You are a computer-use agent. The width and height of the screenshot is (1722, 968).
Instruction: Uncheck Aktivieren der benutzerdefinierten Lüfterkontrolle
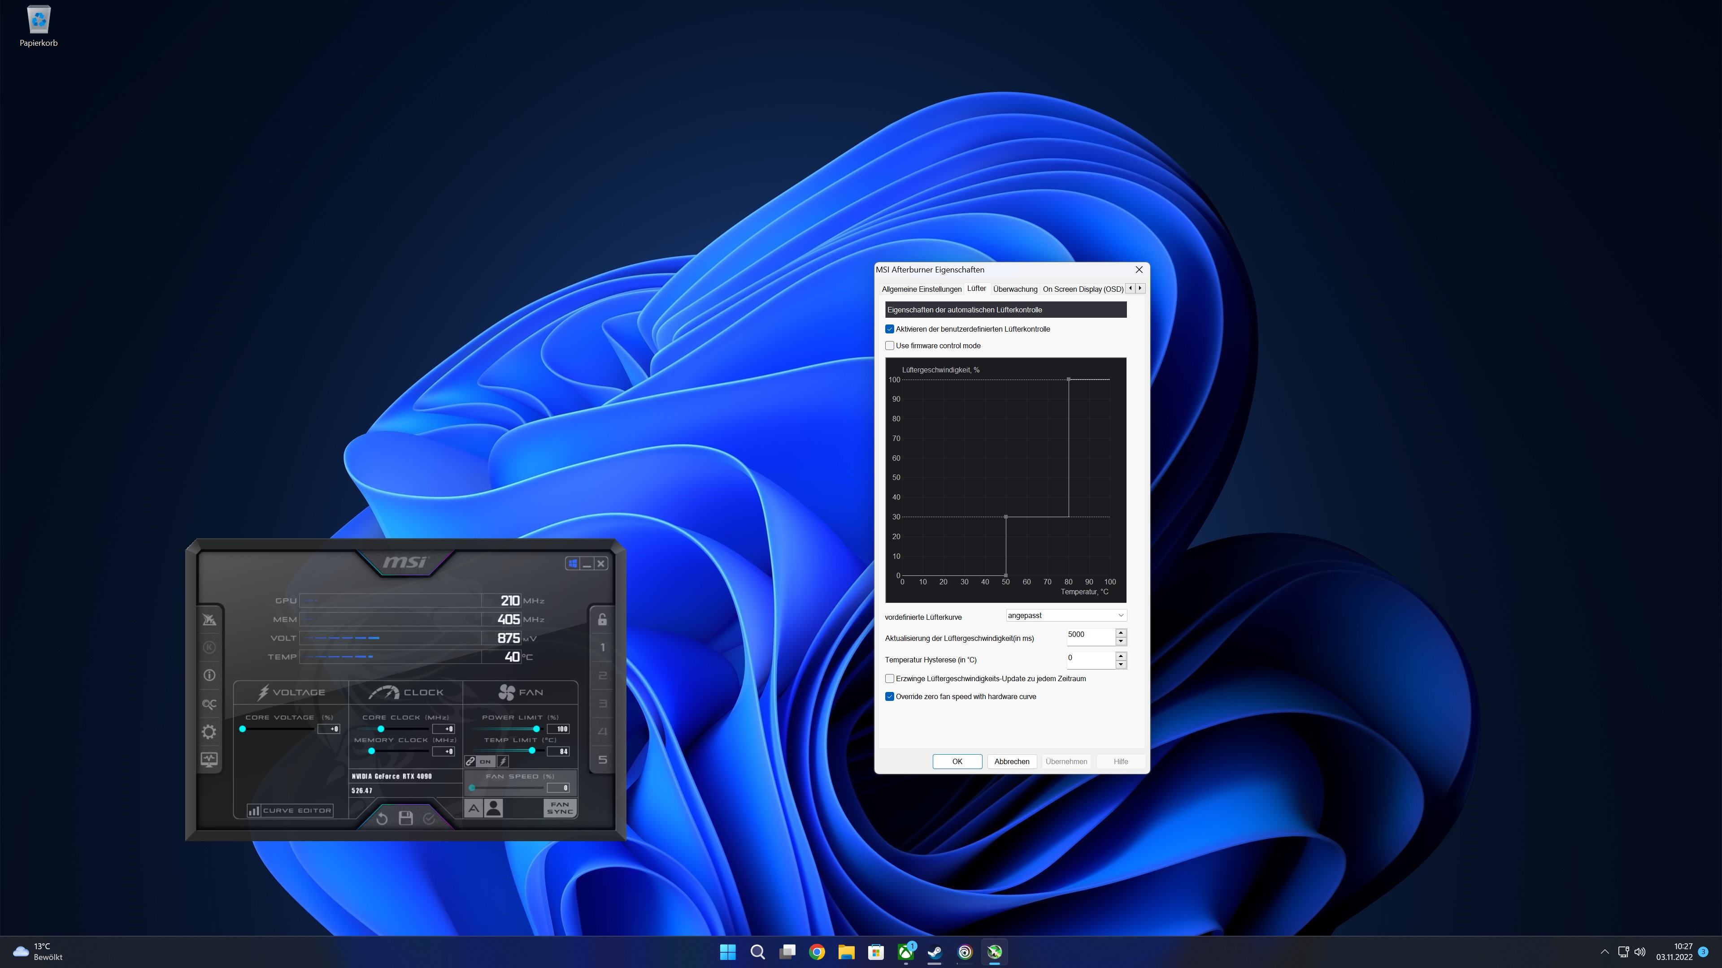click(x=890, y=329)
